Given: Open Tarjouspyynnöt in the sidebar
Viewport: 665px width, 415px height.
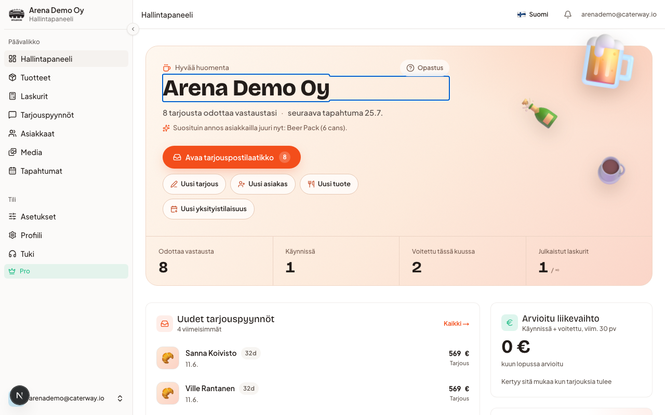Looking at the screenshot, I should pyautogui.click(x=66, y=115).
